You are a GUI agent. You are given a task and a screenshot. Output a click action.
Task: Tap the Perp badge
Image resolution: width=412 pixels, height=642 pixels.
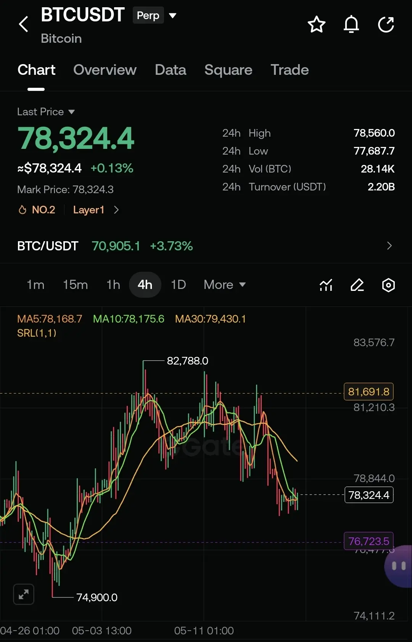(148, 15)
